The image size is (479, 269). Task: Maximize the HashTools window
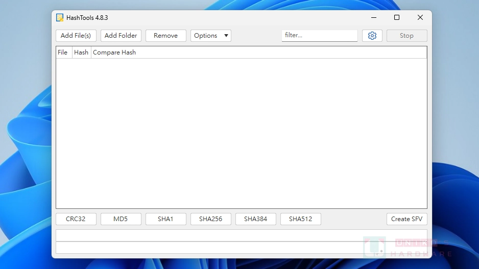pos(397,18)
